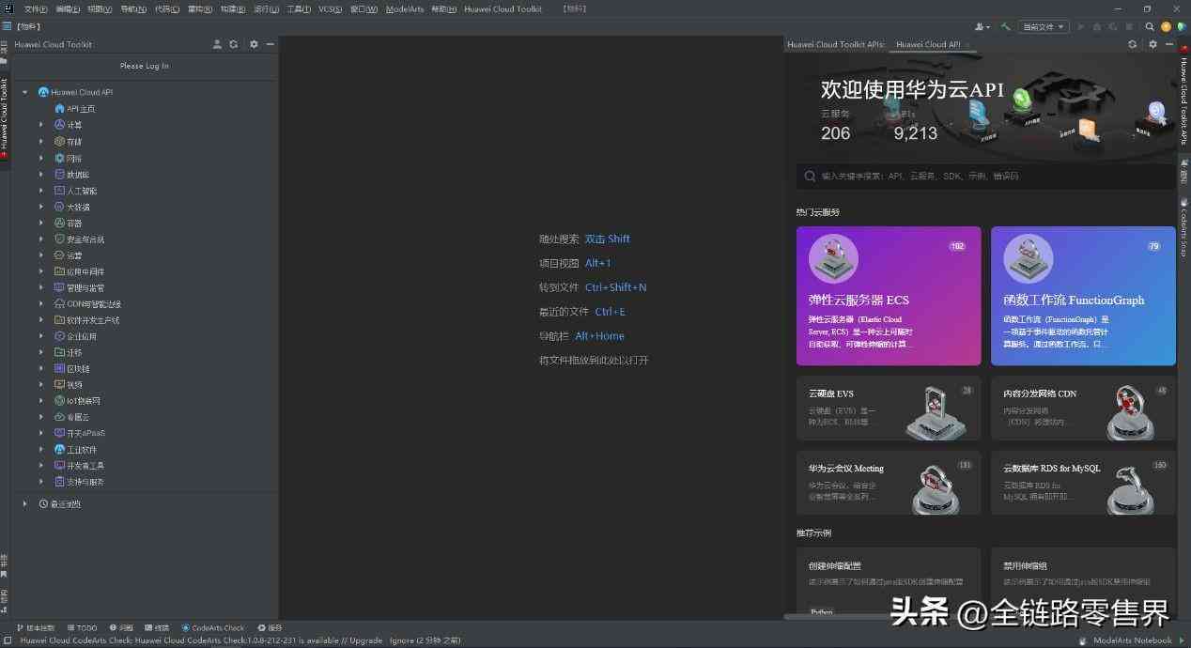1191x648 pixels.
Task: Expand the 企业应用 tree node
Action: click(41, 335)
